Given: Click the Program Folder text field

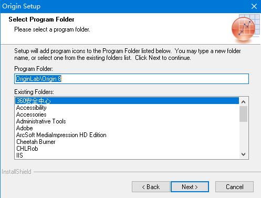Looking at the screenshot, I should pos(131,79).
